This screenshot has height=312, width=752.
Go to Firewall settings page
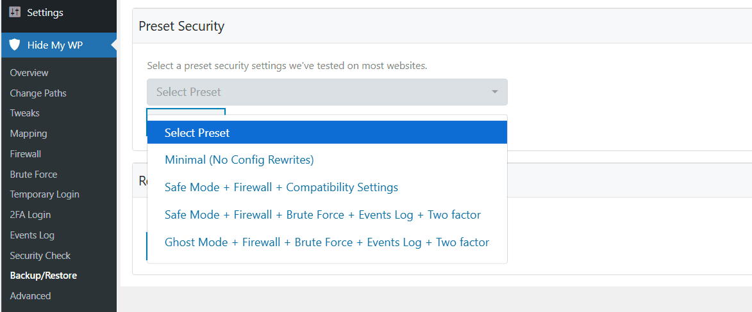click(x=26, y=154)
